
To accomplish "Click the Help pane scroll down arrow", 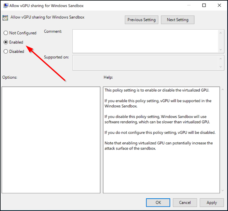I will pyautogui.click(x=222, y=191).
